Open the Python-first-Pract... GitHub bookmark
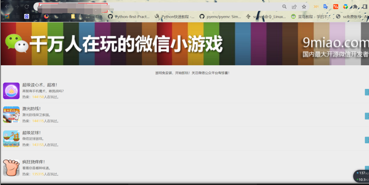 click(x=129, y=17)
